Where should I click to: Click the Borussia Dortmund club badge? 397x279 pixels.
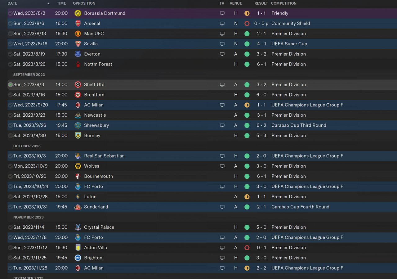tap(78, 13)
